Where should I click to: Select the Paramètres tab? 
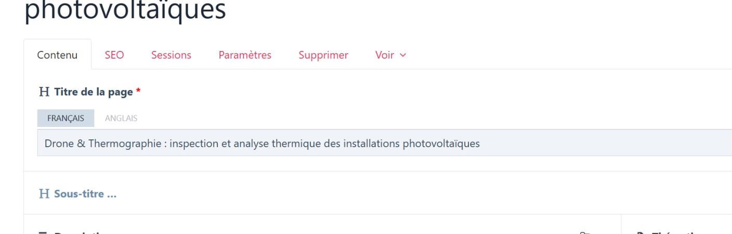[245, 55]
